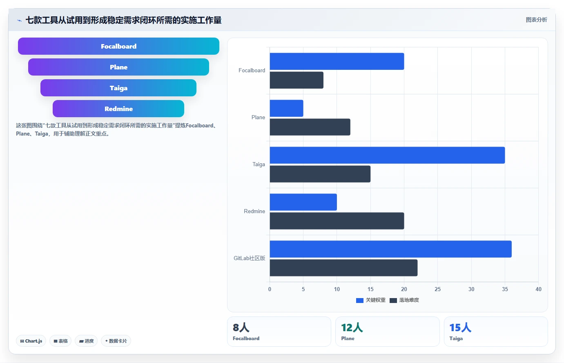Click the small icon before the card title
The image size is (564, 363).
pos(19,20)
